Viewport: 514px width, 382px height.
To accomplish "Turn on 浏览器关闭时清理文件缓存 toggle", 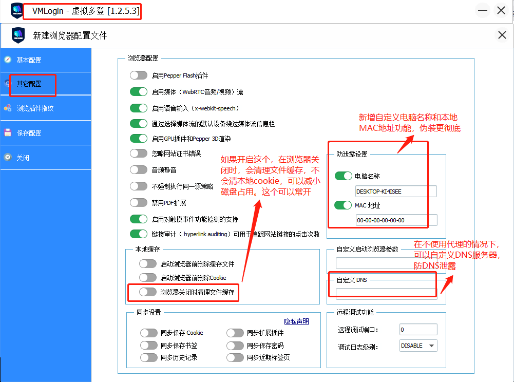I will coord(148,292).
